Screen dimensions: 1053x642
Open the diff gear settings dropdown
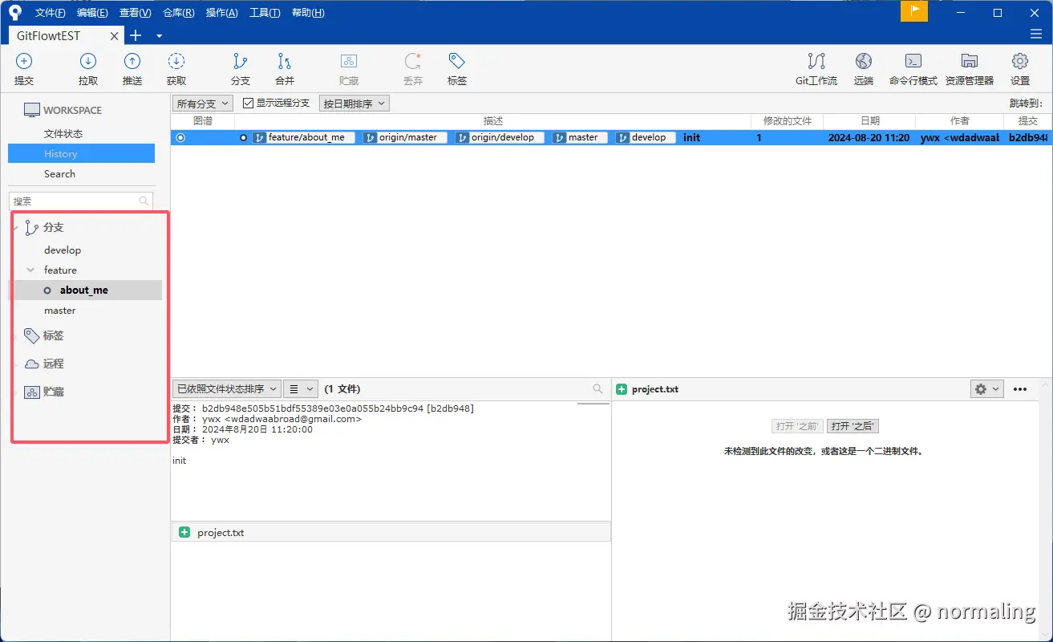[x=987, y=389]
